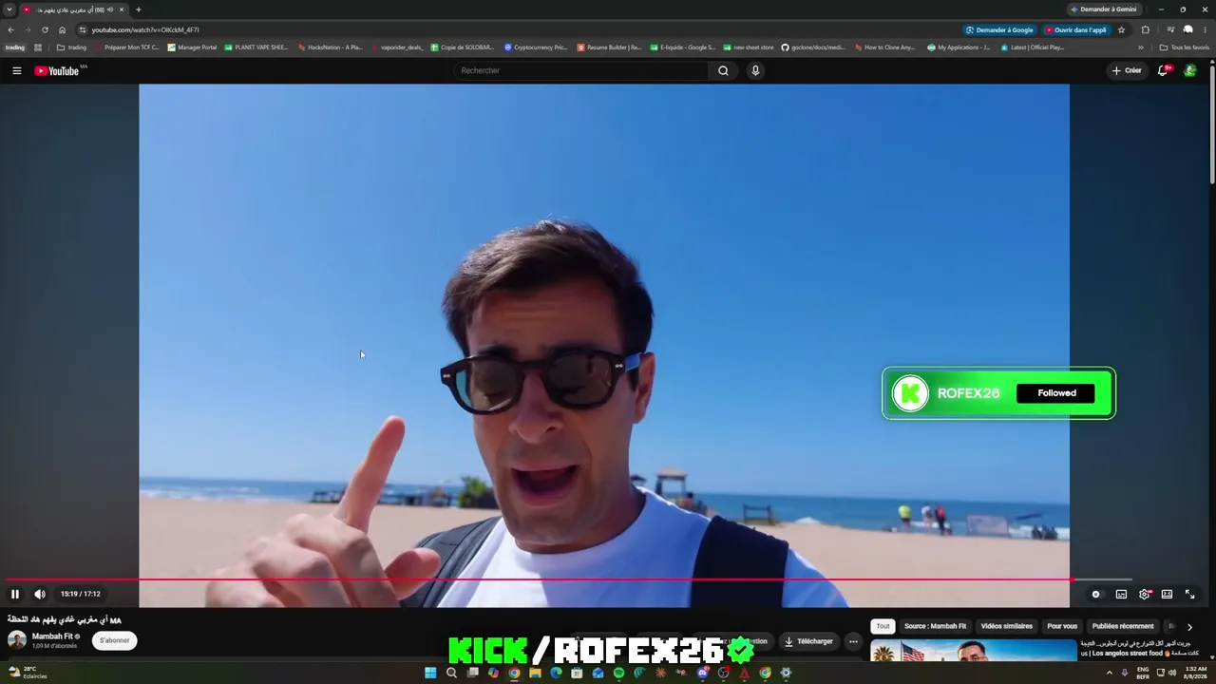The width and height of the screenshot is (1216, 684).
Task: Open the more actions ellipsis button
Action: 853,641
